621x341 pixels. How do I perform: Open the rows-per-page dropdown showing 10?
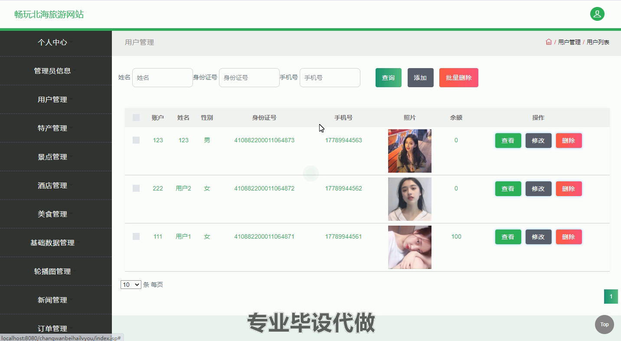click(x=131, y=285)
